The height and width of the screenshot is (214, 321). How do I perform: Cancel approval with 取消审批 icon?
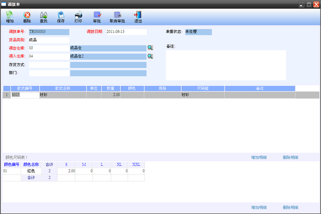click(117, 17)
